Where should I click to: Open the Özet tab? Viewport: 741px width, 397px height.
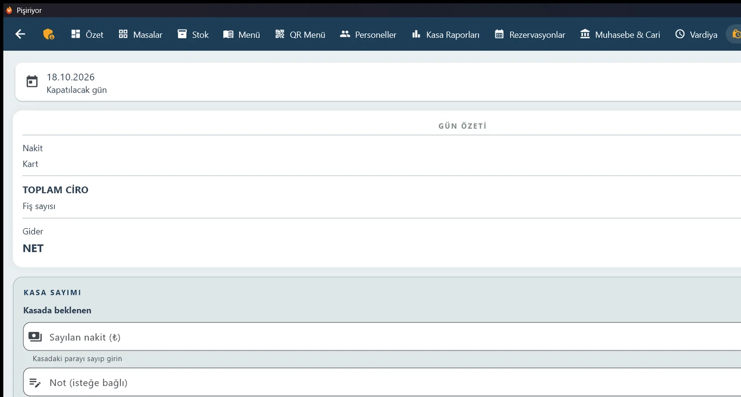(87, 34)
